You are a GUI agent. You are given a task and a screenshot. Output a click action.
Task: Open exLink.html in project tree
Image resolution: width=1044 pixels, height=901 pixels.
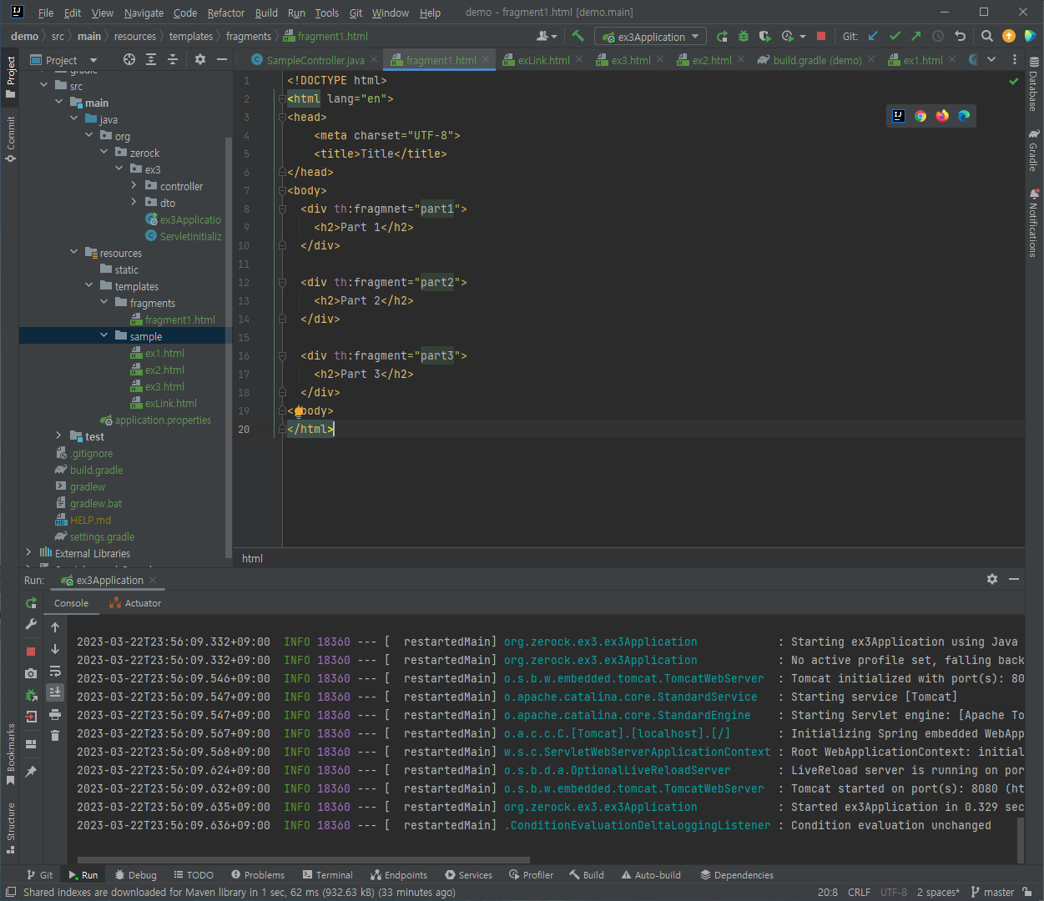[170, 403]
